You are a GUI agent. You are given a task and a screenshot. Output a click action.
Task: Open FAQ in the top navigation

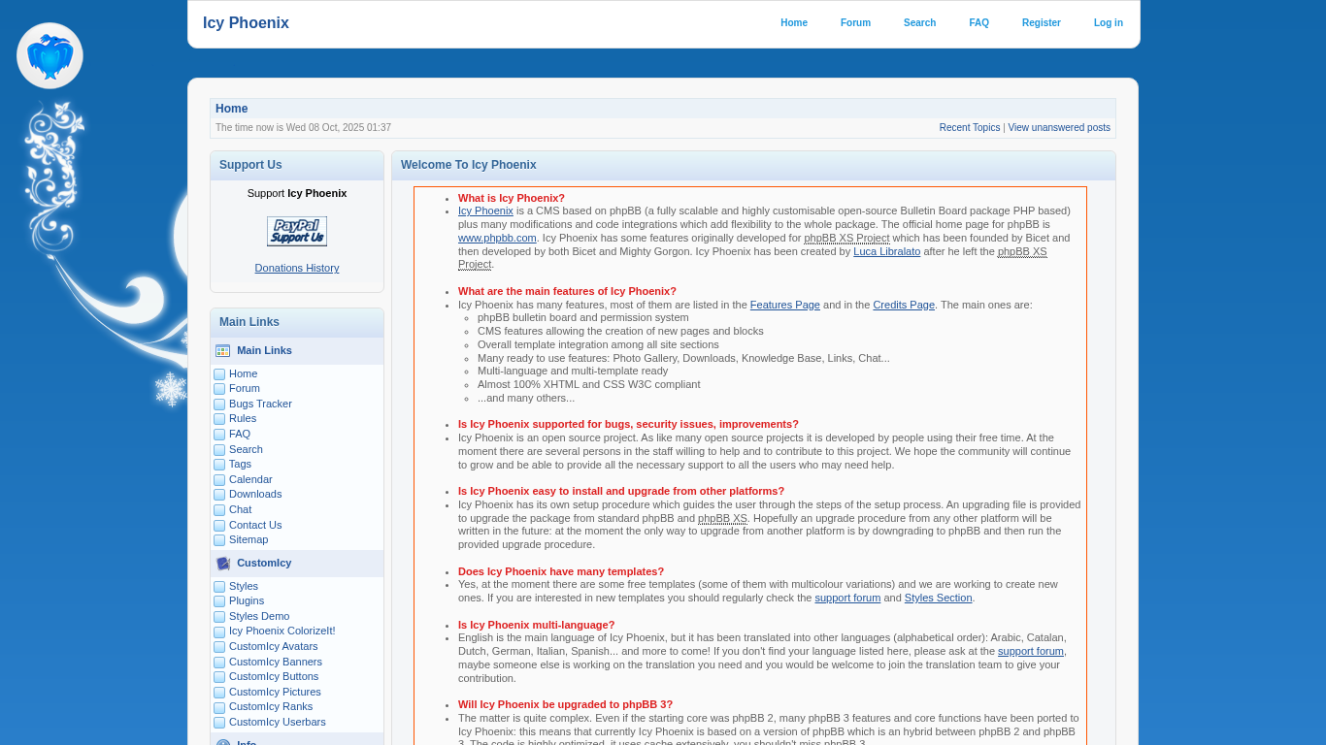point(978,23)
